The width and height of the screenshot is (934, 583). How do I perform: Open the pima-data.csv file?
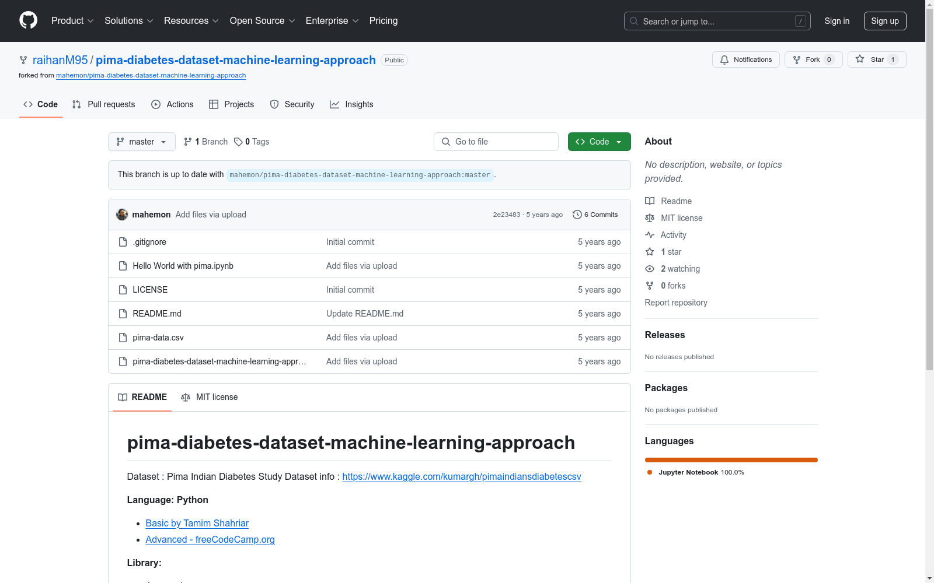[158, 338]
